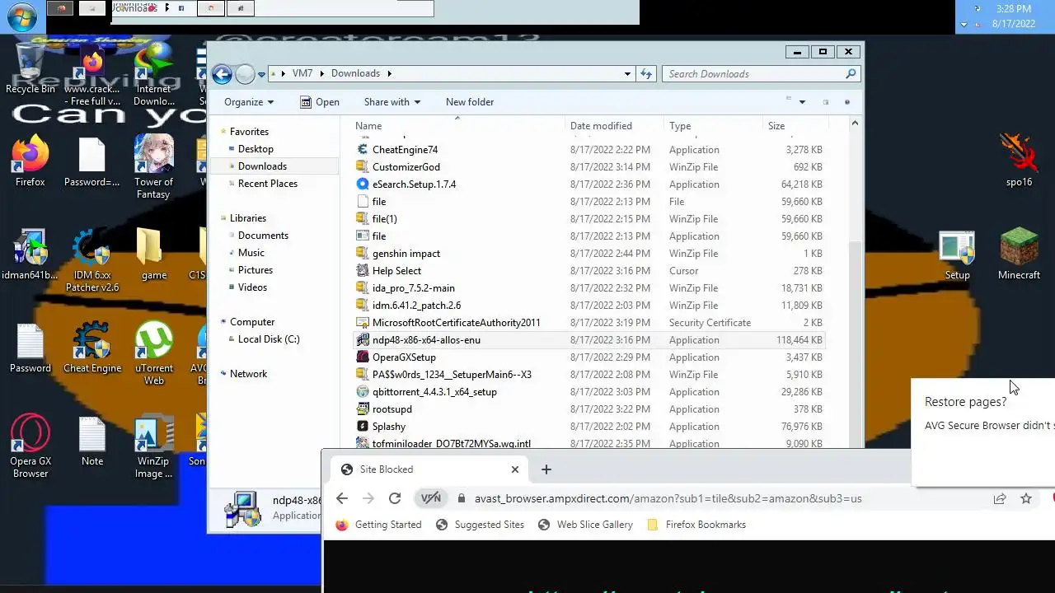Open the Firefox Bookmarks folder
This screenshot has height=593, width=1055.
pyautogui.click(x=697, y=525)
